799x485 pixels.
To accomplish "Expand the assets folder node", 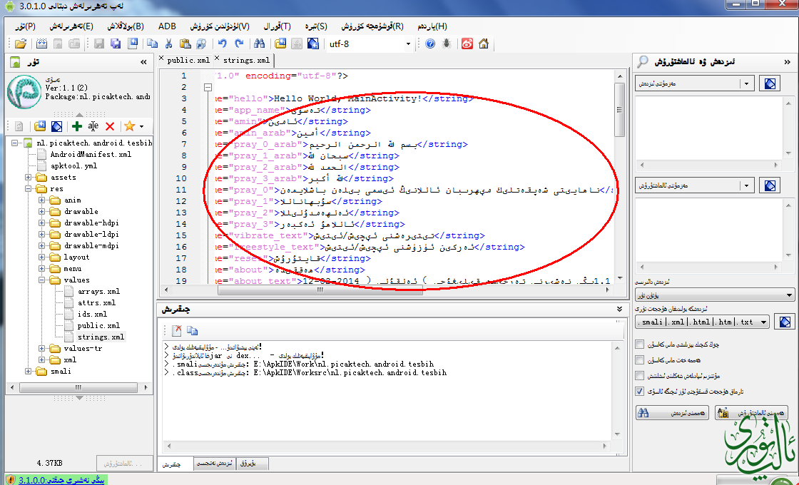I will 28,178.
